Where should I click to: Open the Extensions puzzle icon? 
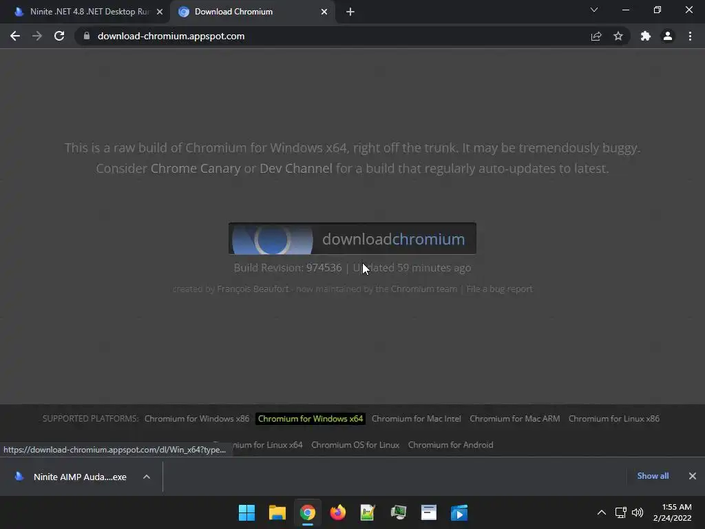pyautogui.click(x=646, y=36)
